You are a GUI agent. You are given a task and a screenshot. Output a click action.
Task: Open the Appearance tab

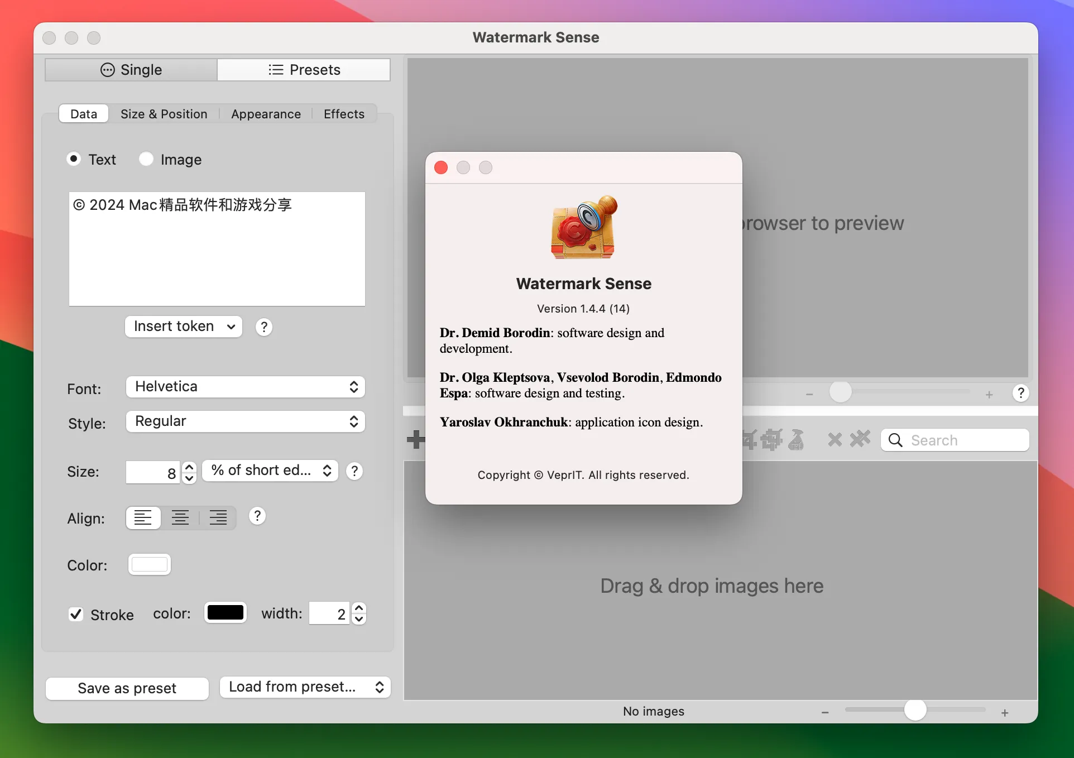click(x=266, y=114)
